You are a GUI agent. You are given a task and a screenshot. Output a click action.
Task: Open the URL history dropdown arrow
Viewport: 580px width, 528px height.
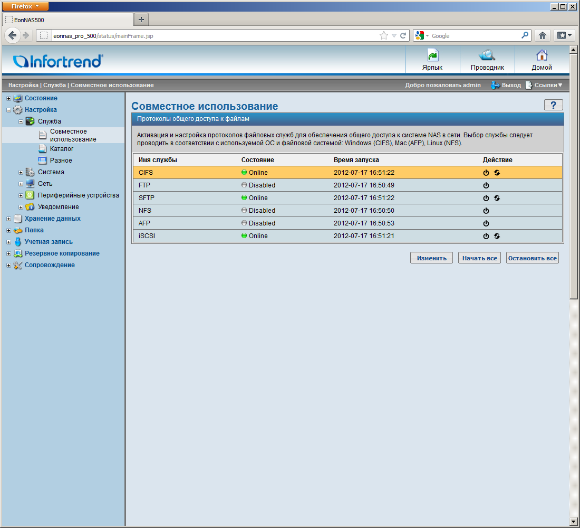click(x=394, y=35)
